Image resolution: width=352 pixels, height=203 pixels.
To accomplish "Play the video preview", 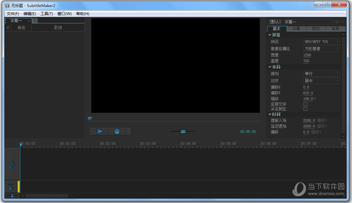I will (99, 132).
